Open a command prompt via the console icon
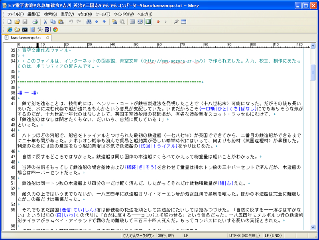The height and width of the screenshot is (240, 319). coord(24,29)
